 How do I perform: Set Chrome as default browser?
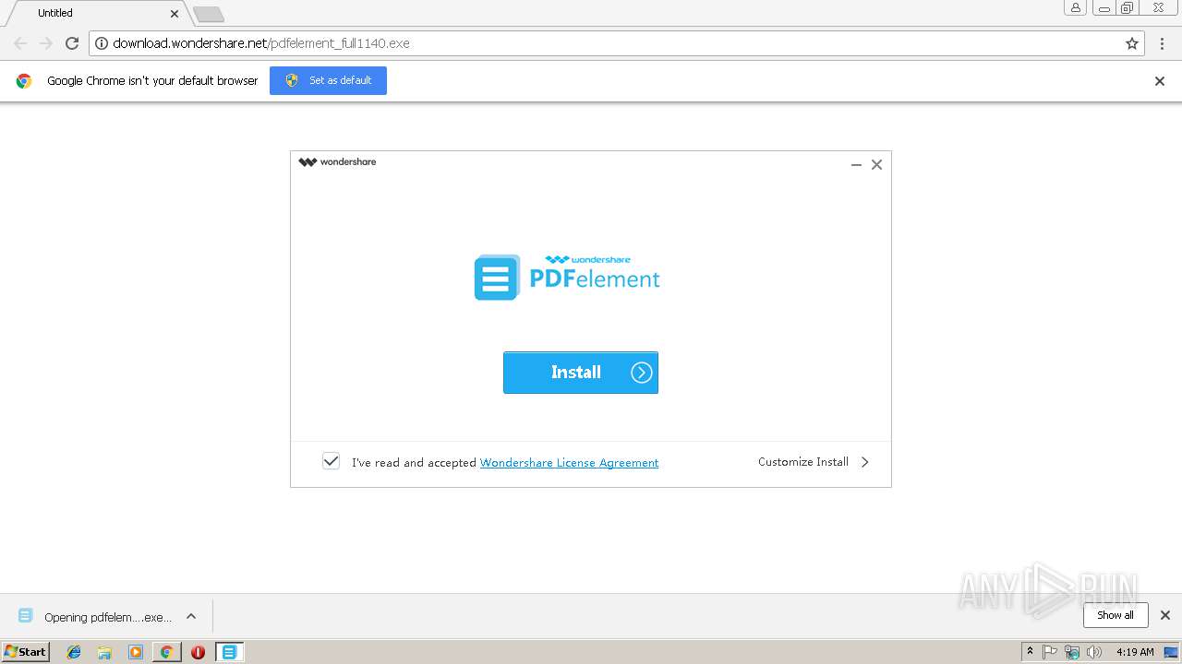click(328, 80)
